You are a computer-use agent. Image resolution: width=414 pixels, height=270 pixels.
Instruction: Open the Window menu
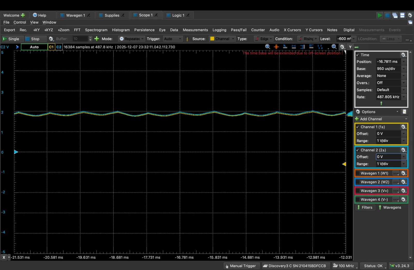[x=49, y=22]
